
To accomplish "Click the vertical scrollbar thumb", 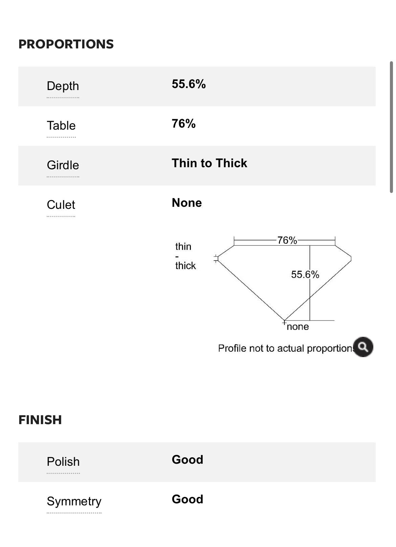I will tap(391, 127).
